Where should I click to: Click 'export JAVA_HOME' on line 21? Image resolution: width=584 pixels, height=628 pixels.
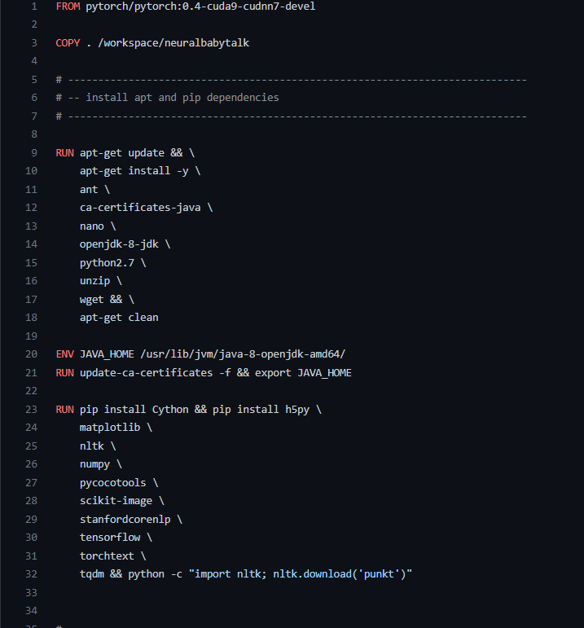(x=303, y=373)
